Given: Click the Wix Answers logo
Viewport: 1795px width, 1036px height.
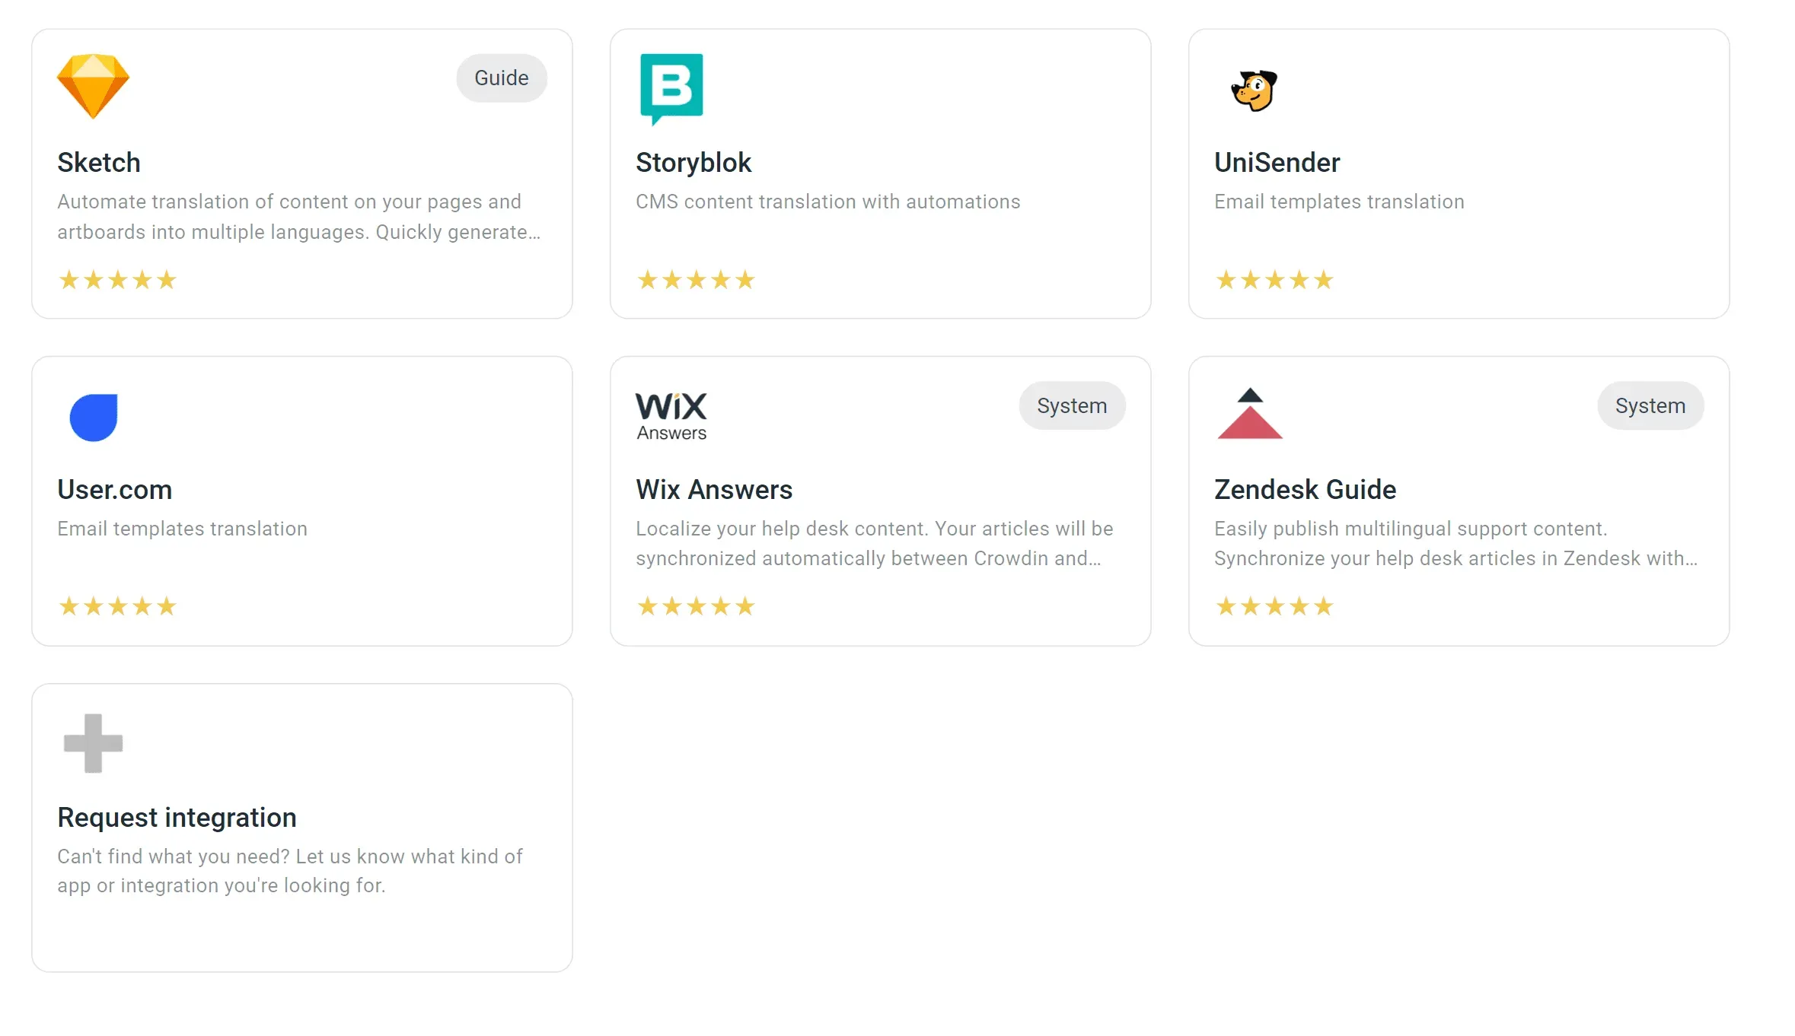Looking at the screenshot, I should [671, 416].
